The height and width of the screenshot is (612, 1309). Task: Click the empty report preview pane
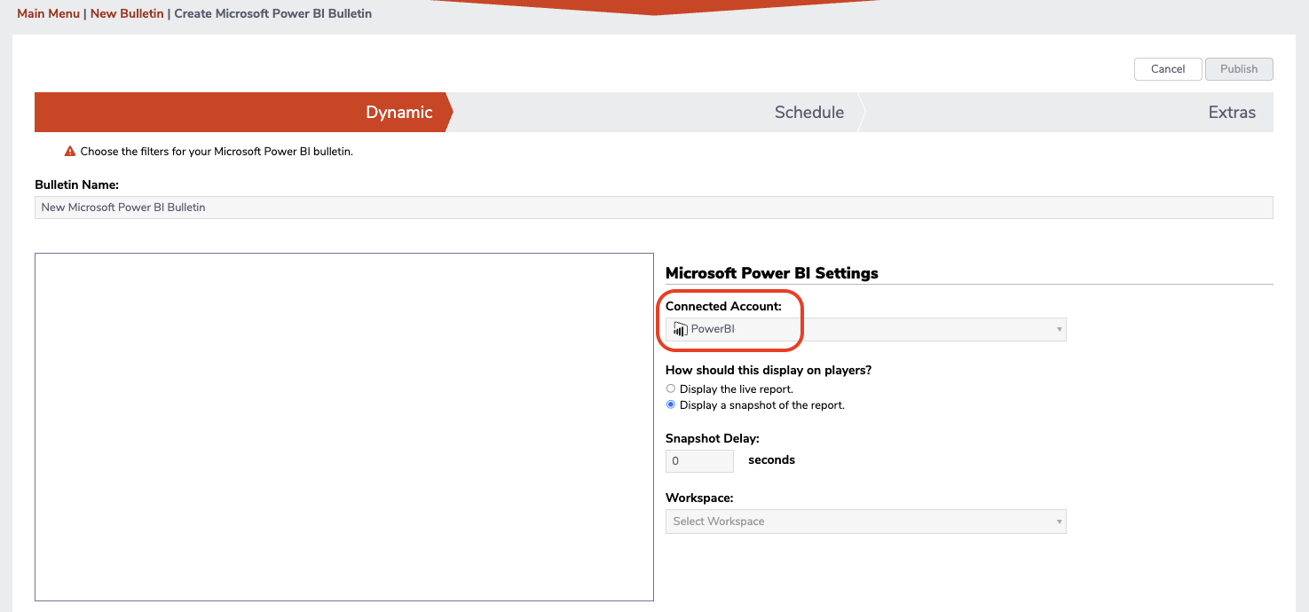pos(344,428)
